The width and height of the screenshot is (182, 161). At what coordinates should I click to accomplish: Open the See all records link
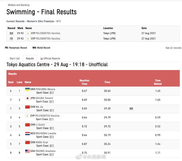pyautogui.click(x=173, y=48)
